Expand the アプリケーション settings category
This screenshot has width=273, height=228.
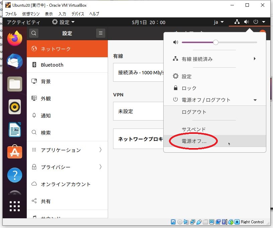[x=67, y=150]
